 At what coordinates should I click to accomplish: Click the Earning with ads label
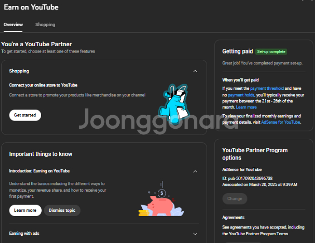[x=24, y=233]
